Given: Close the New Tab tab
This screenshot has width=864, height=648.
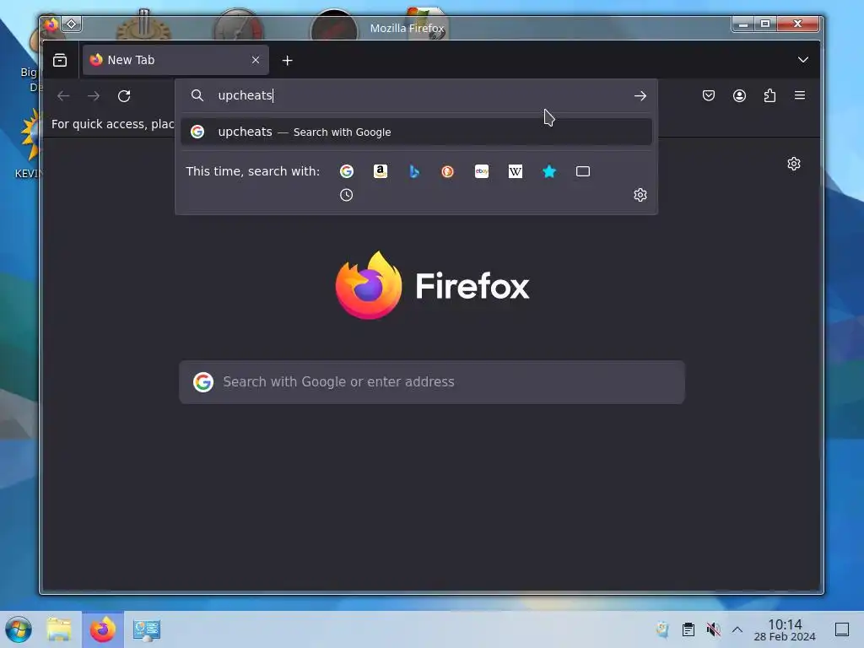Looking at the screenshot, I should 255,60.
